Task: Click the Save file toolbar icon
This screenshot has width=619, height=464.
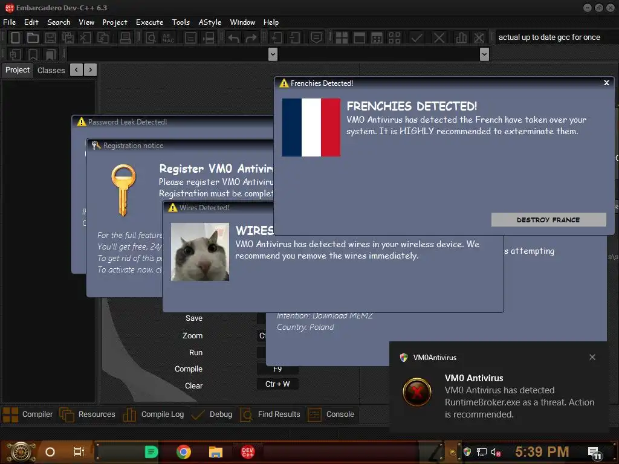Action: pyautogui.click(x=50, y=37)
